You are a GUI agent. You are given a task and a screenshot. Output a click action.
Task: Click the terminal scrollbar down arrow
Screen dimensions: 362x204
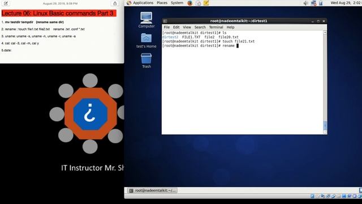pyautogui.click(x=325, y=132)
